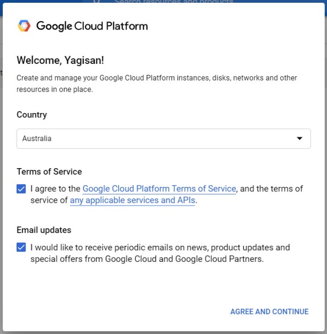Click the AGREE AND CONTINUE button
Image resolution: width=327 pixels, height=334 pixels.
(270, 311)
